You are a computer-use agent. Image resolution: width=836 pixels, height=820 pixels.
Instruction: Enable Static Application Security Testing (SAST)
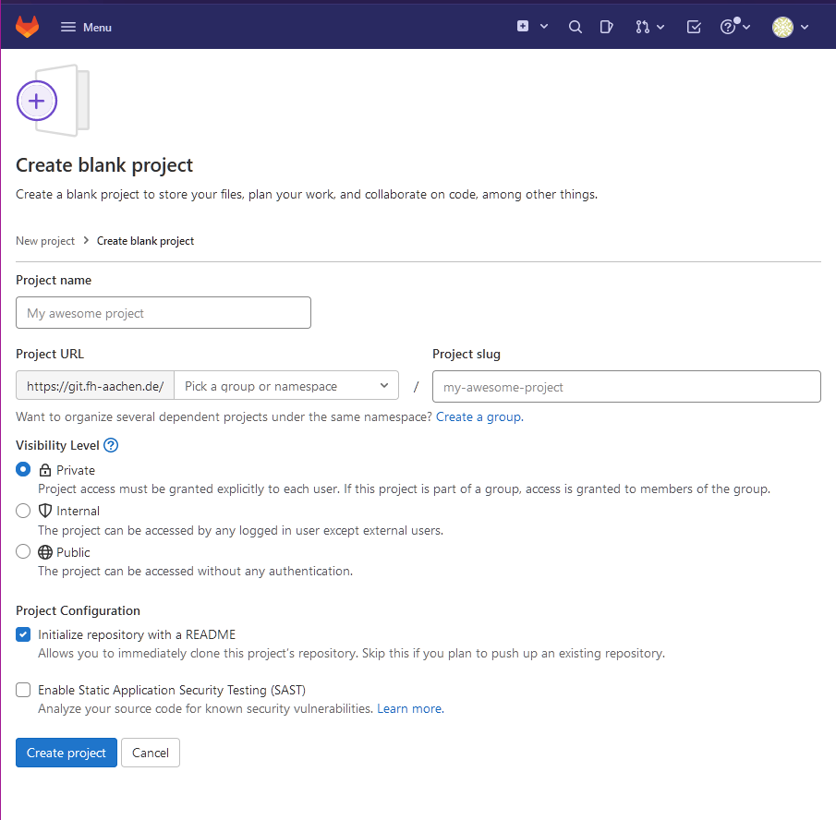pyautogui.click(x=22, y=690)
